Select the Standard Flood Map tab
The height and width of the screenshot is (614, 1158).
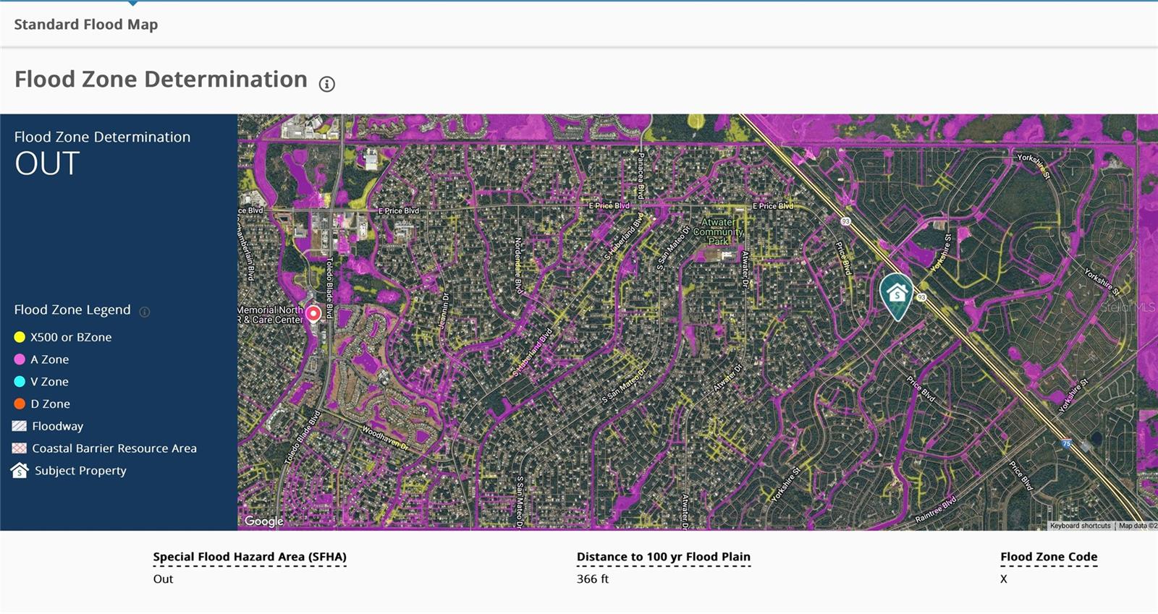tap(86, 25)
